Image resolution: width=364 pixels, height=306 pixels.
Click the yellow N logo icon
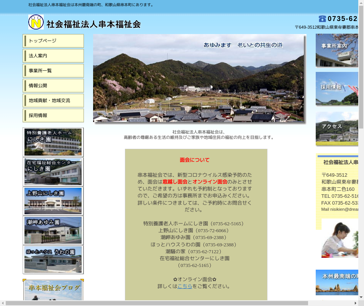(36, 22)
